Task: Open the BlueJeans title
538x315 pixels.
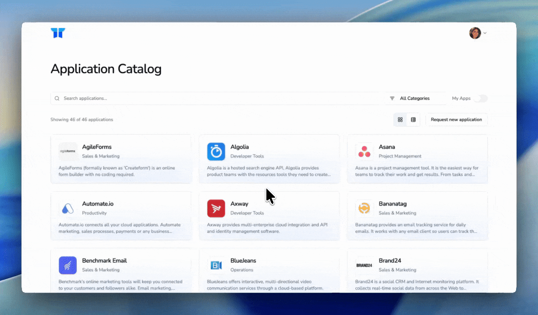Action: [243, 261]
